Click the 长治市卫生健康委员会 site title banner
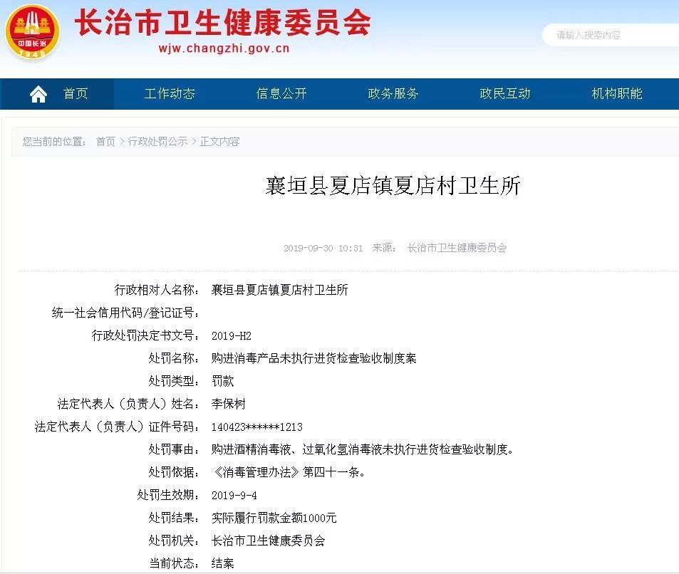This screenshot has width=679, height=574. point(222,23)
